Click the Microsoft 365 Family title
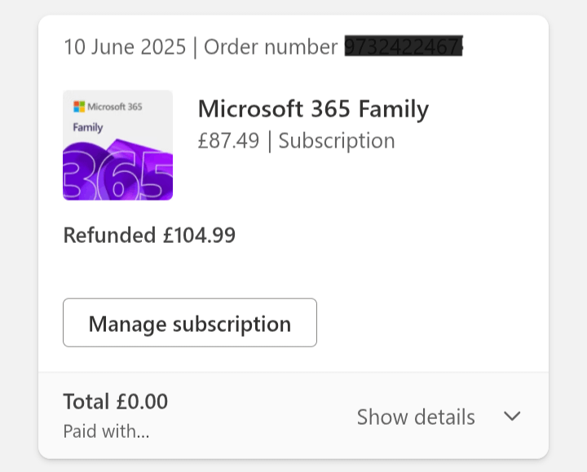Image resolution: width=587 pixels, height=472 pixels. click(x=313, y=109)
